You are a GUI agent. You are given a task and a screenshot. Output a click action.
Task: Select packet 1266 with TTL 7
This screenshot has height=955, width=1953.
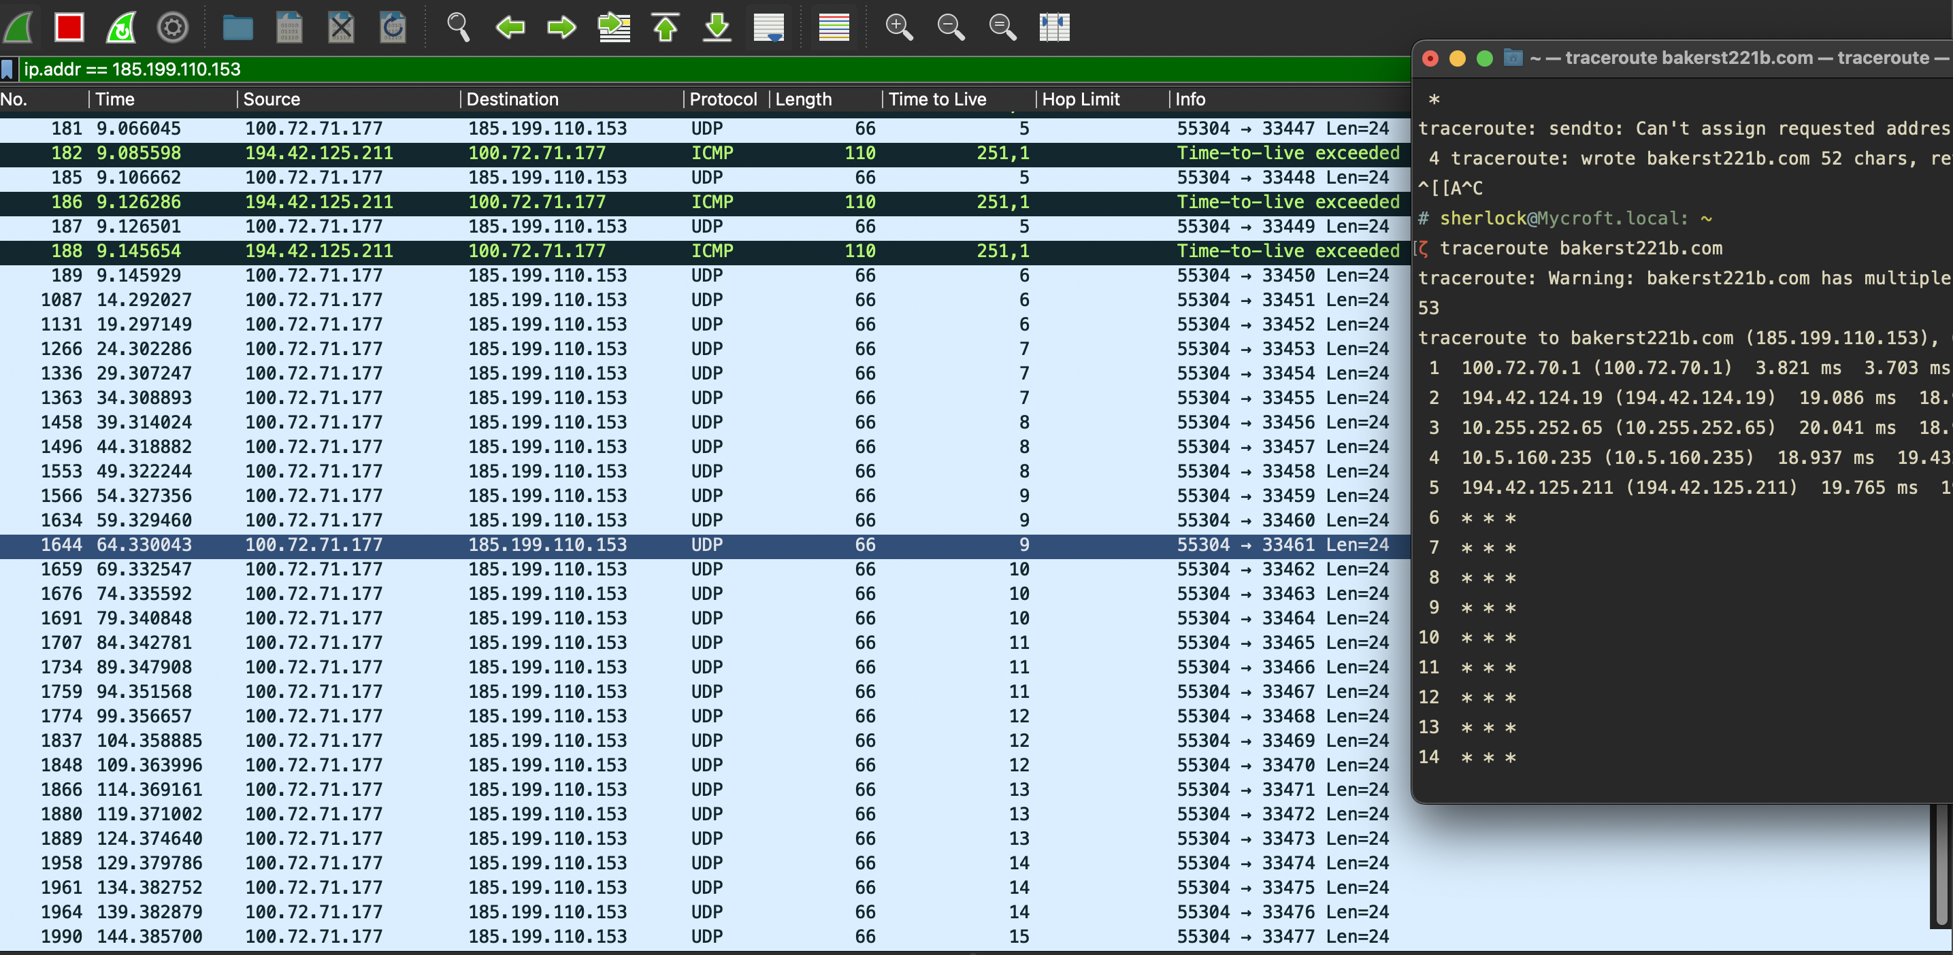705,350
